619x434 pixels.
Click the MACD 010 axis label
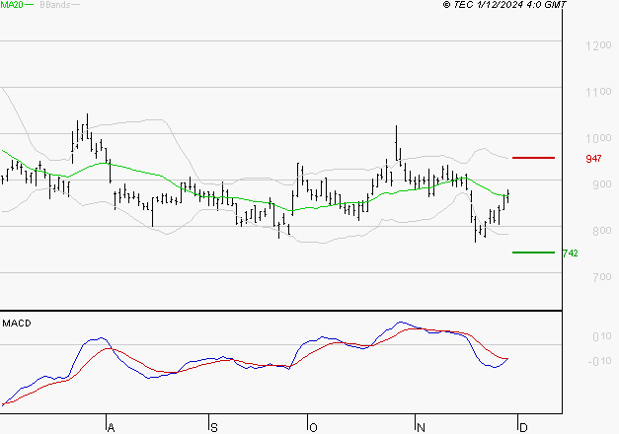[x=601, y=336]
